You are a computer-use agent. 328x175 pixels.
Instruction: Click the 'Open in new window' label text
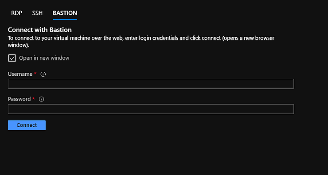coord(44,58)
